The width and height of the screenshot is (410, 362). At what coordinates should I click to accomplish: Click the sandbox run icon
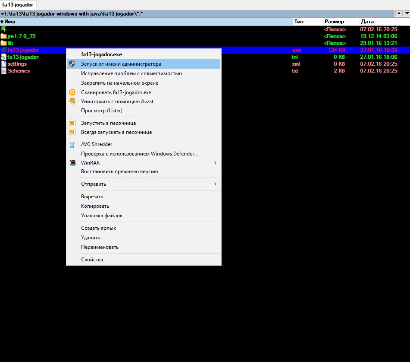click(x=72, y=123)
